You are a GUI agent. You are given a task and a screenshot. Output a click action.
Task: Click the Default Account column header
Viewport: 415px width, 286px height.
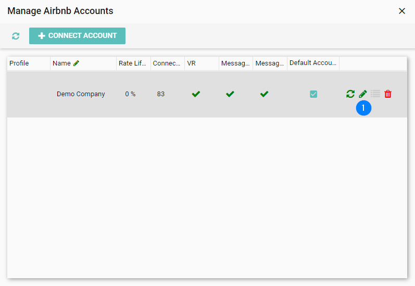312,63
